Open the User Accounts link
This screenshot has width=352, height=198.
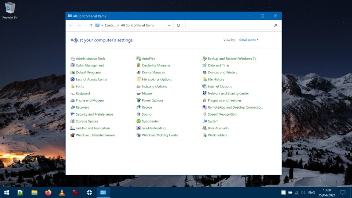click(218, 128)
